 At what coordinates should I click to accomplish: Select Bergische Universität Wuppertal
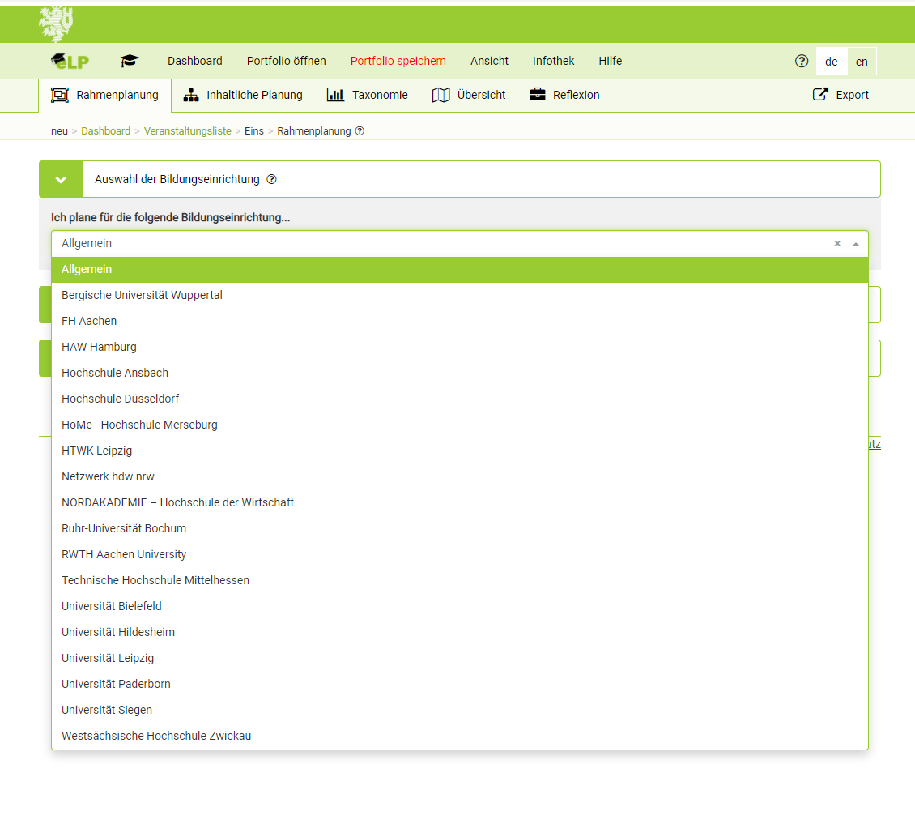tap(460, 296)
